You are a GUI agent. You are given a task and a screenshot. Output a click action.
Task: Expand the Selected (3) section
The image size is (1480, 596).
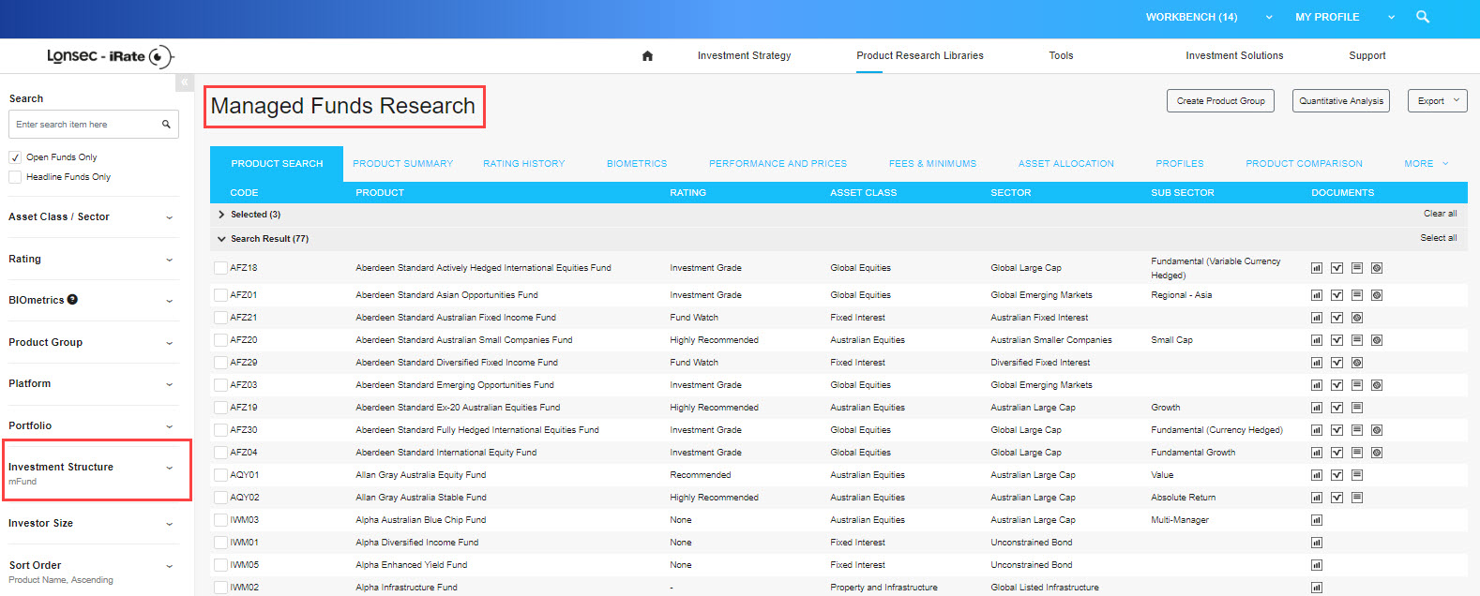[222, 215]
